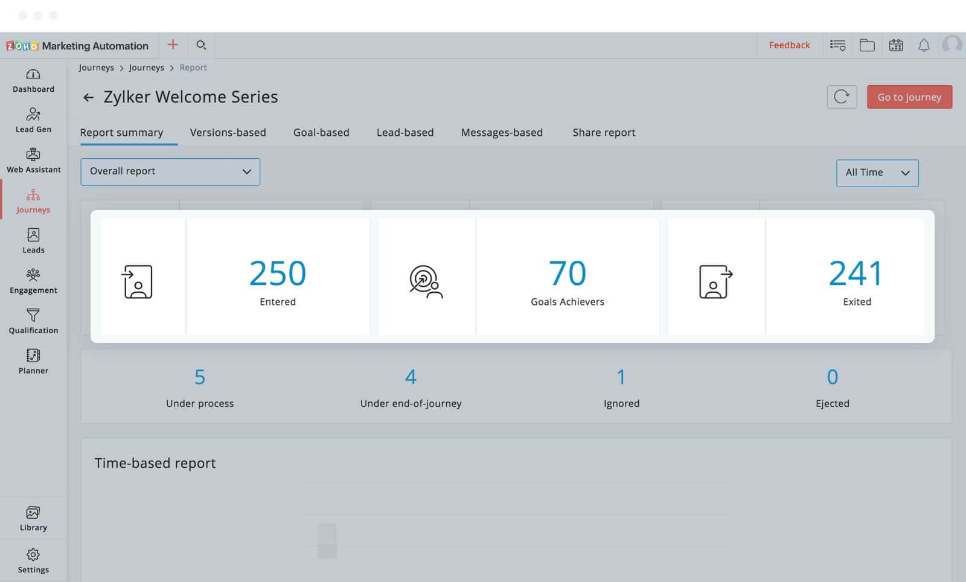Image resolution: width=966 pixels, height=582 pixels.
Task: Click the Go to journey button
Action: (909, 97)
